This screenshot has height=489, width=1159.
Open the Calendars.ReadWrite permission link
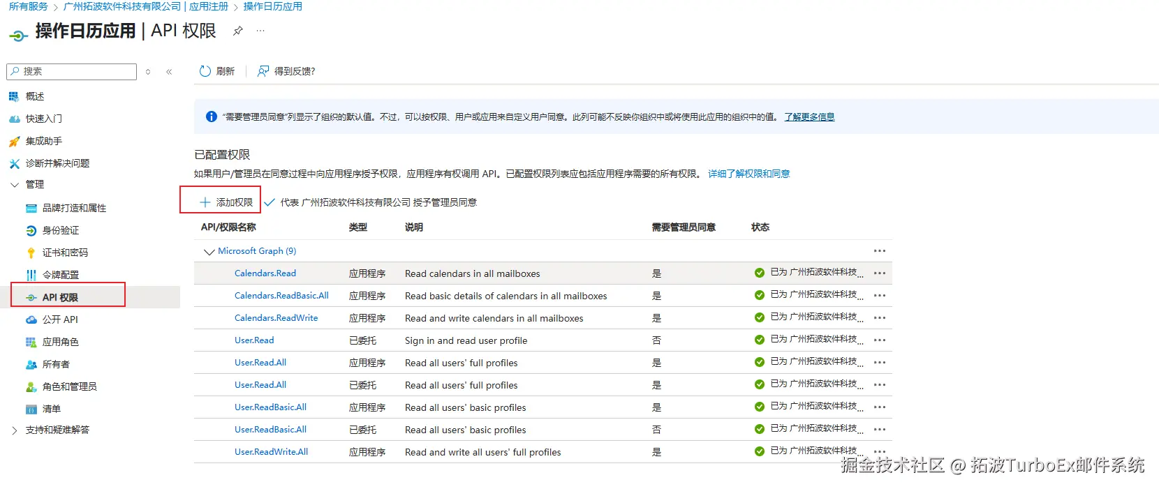[x=276, y=318]
